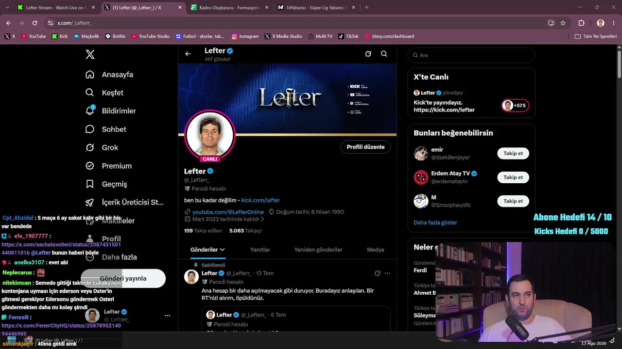Switch to Kadro Oluşturucu browser tab

point(230,8)
